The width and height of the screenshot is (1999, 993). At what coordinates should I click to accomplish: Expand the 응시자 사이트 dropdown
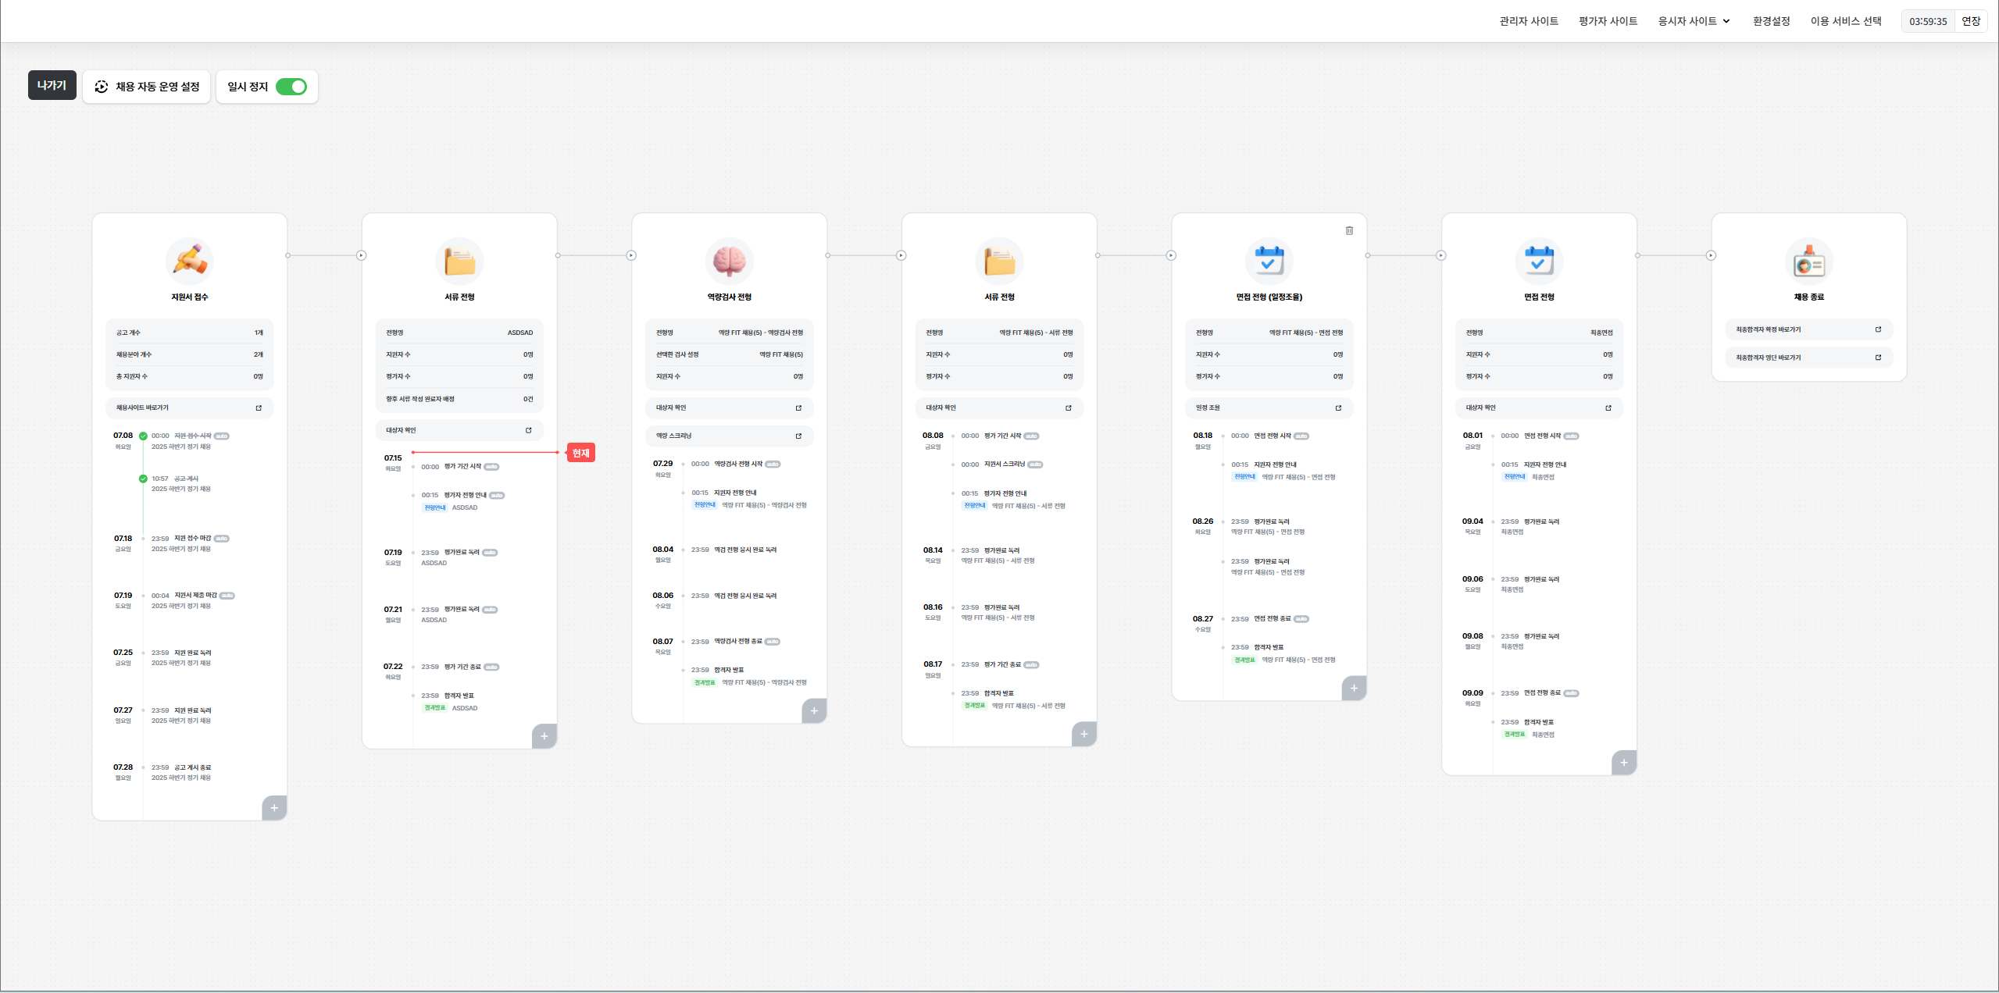[x=1694, y=21]
